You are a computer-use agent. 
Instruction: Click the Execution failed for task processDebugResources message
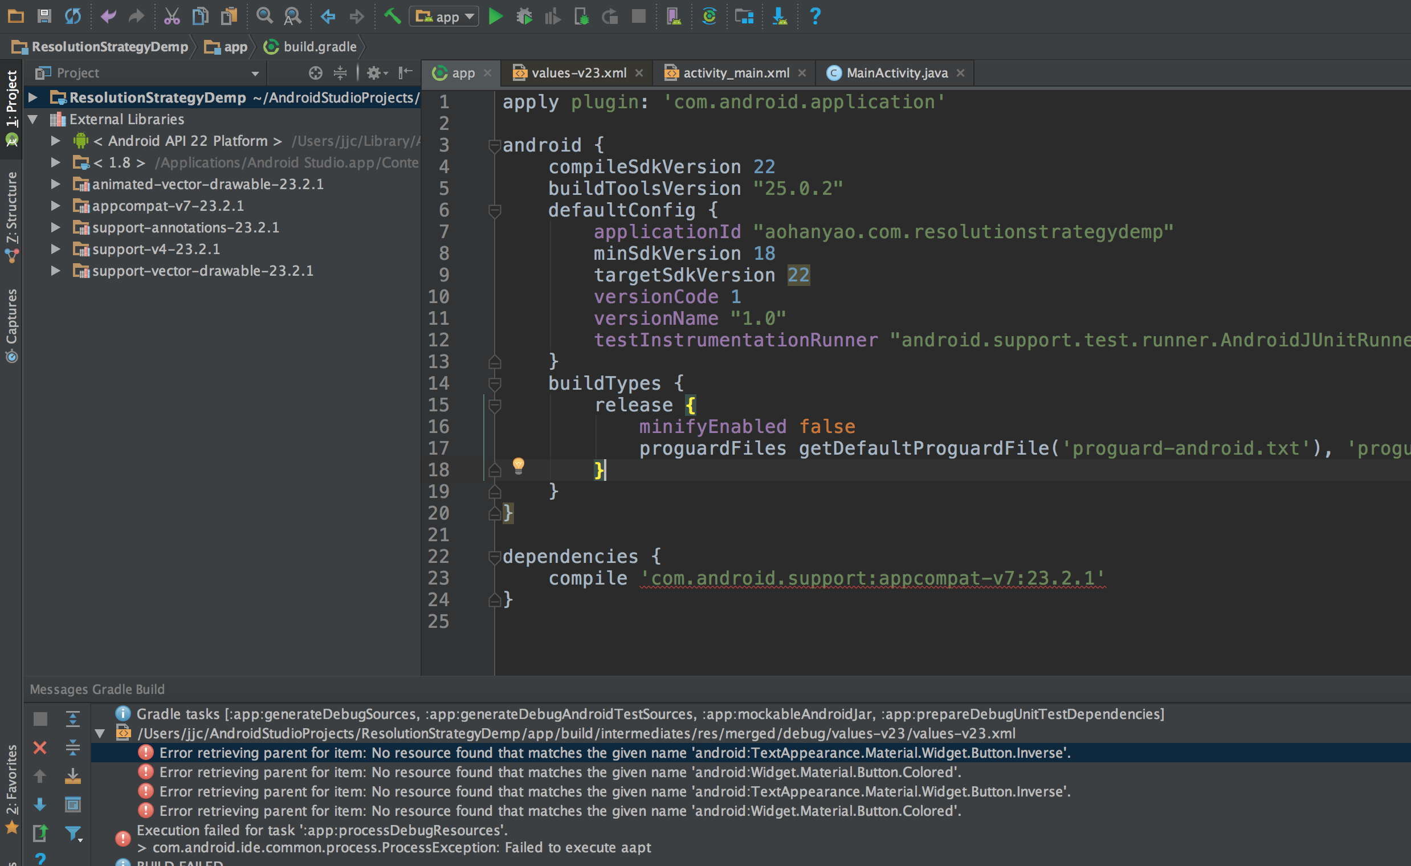[x=322, y=831]
